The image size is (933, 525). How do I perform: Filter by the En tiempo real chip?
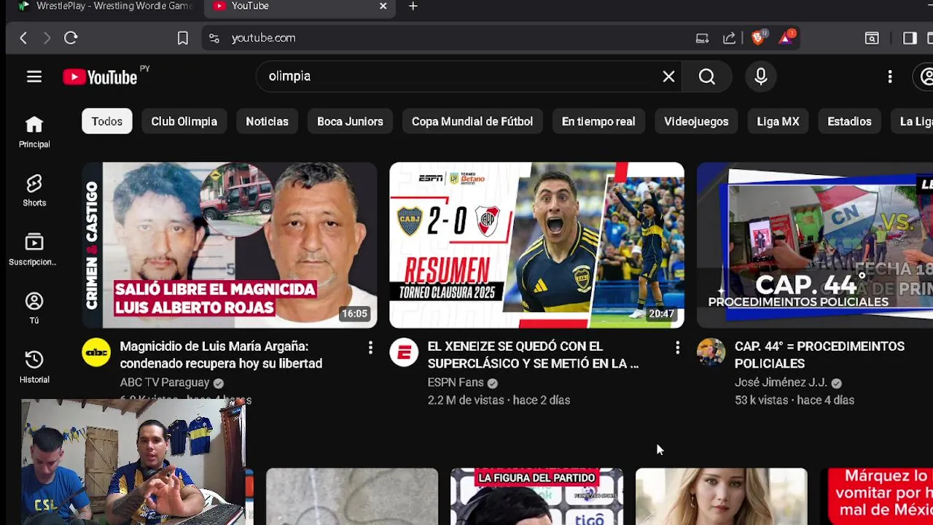coord(598,122)
